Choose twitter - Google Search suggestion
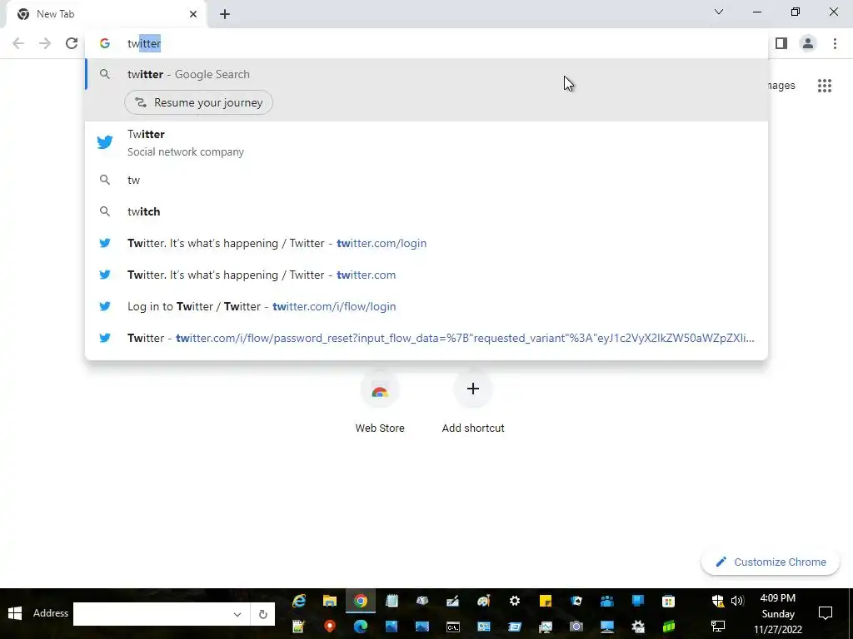 point(426,74)
